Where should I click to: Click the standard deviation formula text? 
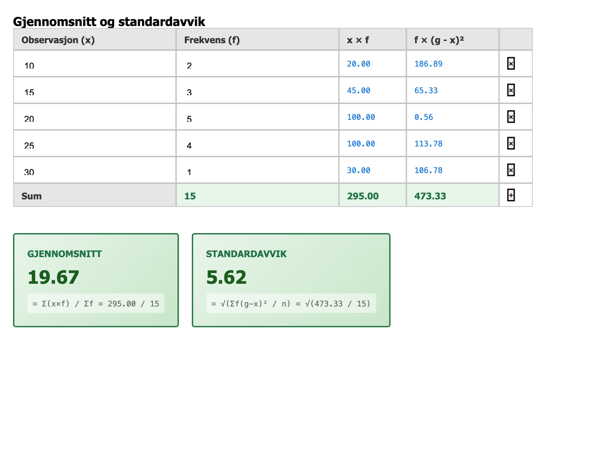(x=291, y=303)
